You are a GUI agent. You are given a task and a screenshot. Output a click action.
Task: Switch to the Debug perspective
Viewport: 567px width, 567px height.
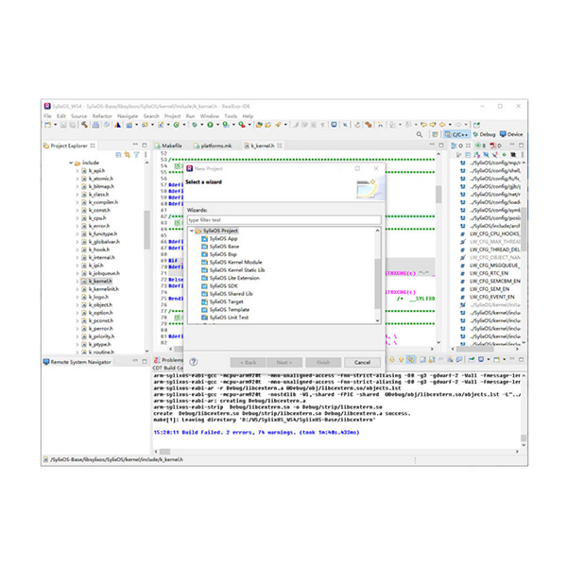[x=487, y=134]
